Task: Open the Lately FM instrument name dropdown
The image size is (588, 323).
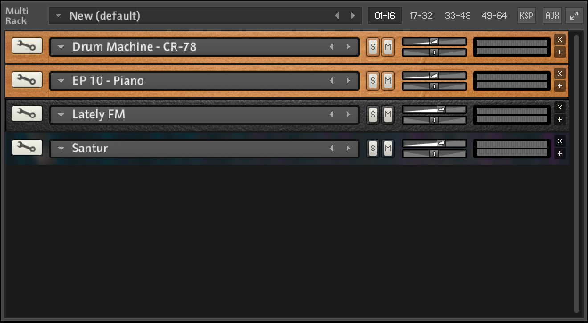Action: [x=61, y=114]
